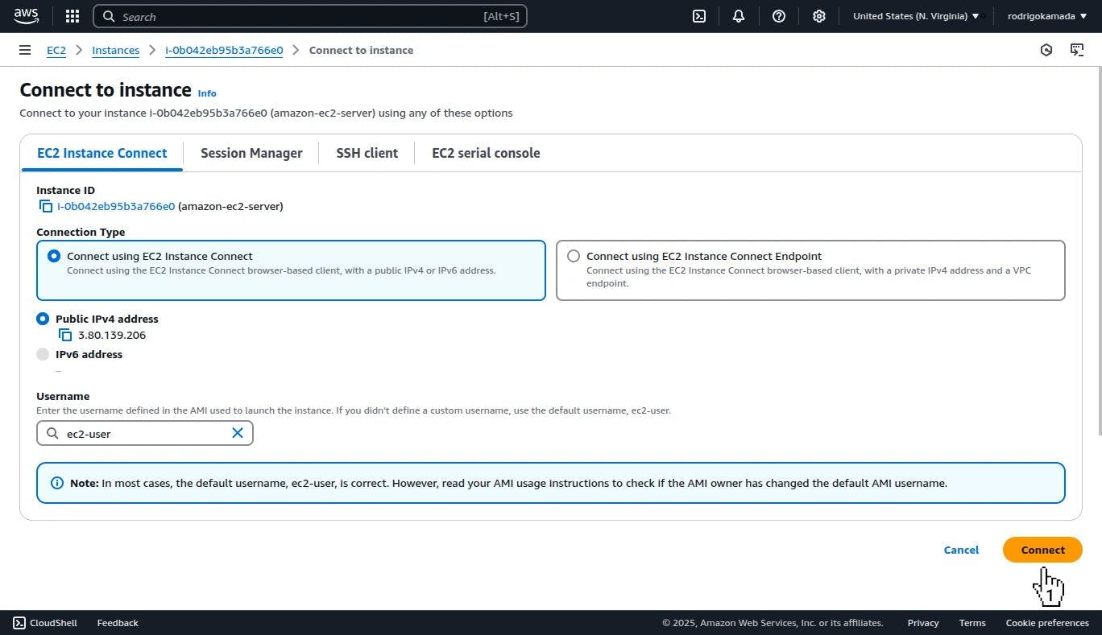Launch CloudShell from the top bar icon
The image size is (1102, 635).
699,16
